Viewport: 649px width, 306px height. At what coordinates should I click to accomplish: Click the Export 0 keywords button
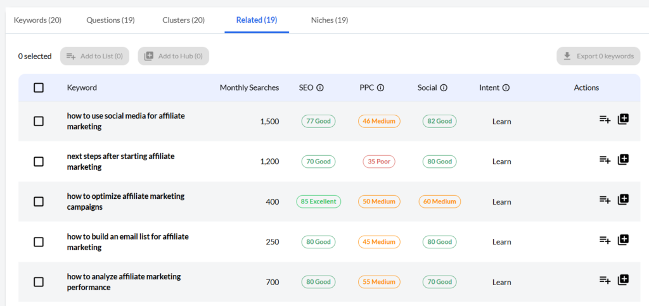point(598,56)
